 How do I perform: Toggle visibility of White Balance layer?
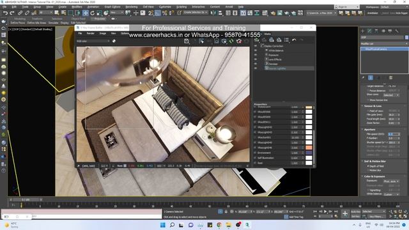[256, 50]
